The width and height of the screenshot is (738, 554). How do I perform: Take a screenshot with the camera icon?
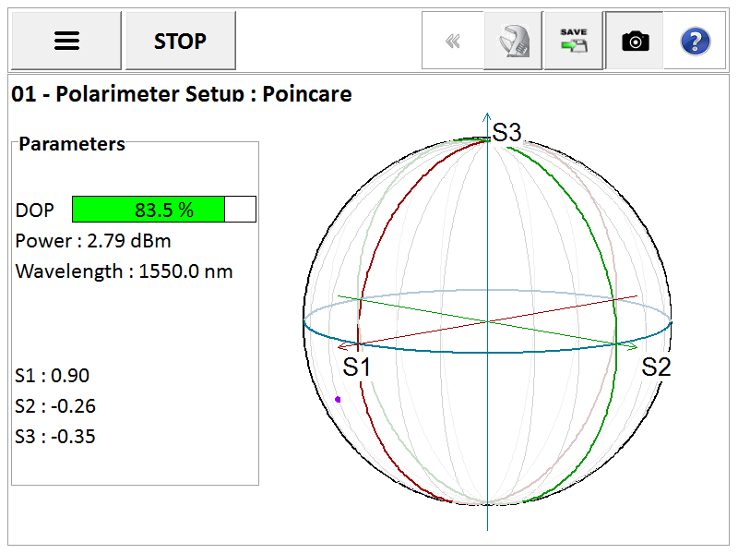tap(635, 41)
